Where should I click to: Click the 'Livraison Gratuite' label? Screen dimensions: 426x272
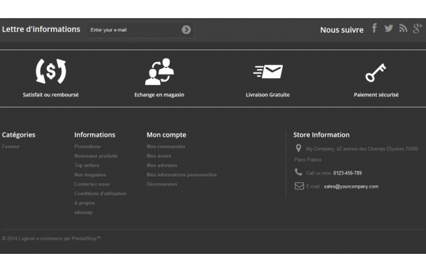pos(267,95)
